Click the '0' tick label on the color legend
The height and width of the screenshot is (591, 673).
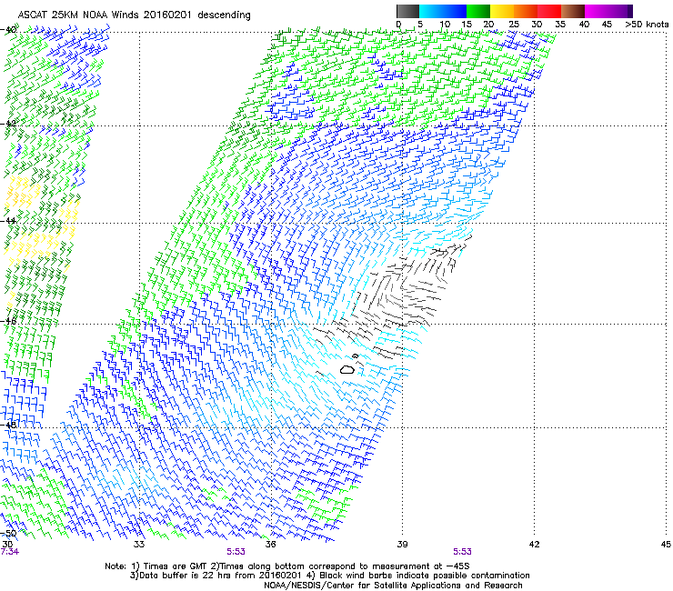[x=398, y=25]
